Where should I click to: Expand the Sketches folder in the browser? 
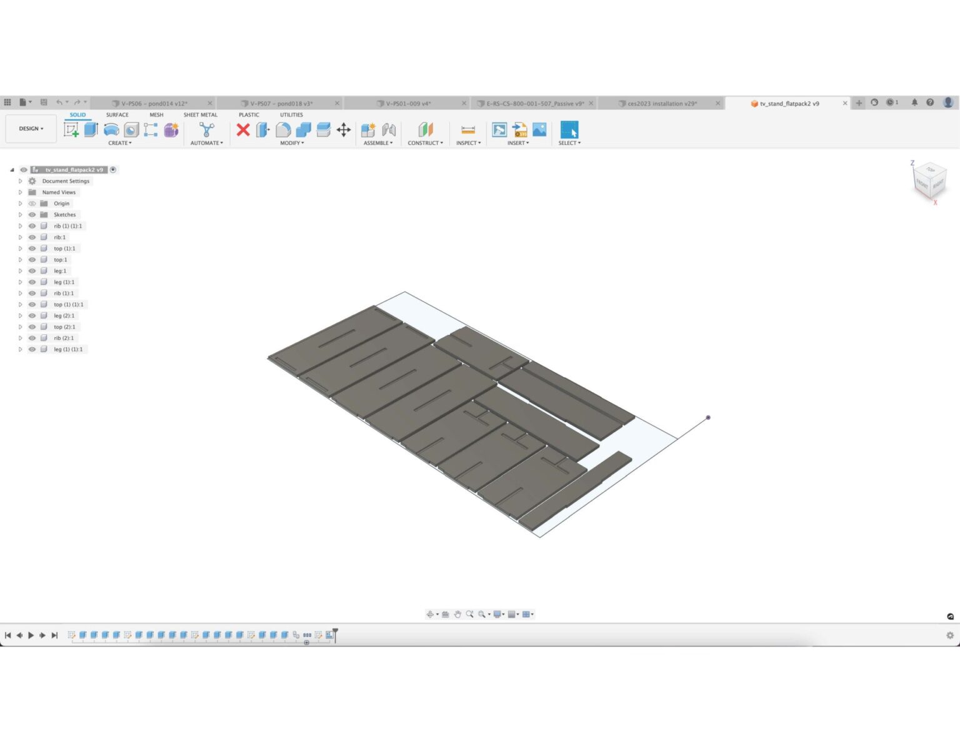20,214
